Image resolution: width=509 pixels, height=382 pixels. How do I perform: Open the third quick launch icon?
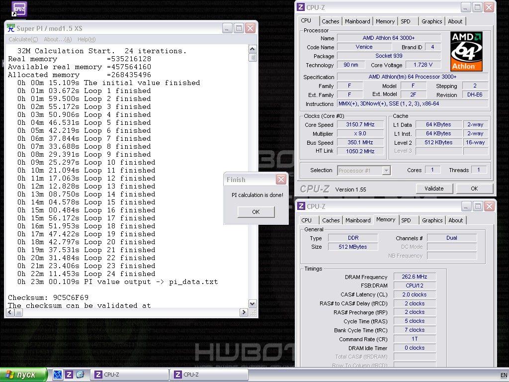pos(80,375)
